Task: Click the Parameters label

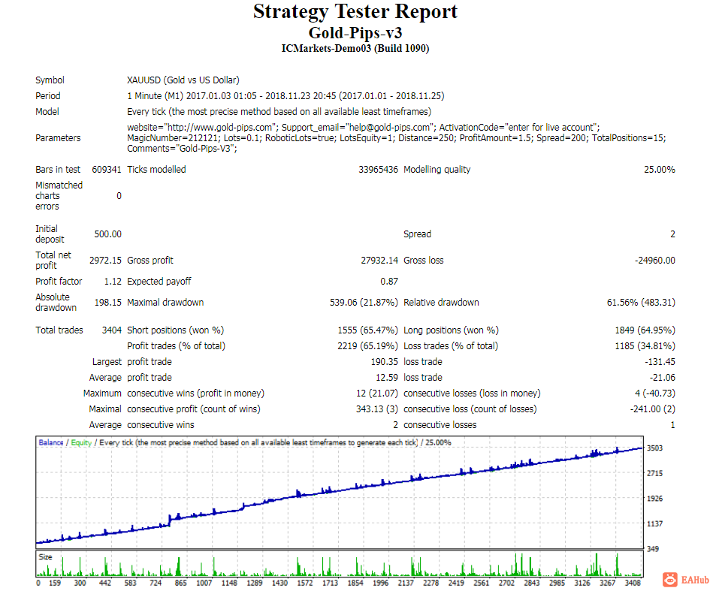Action: coord(58,138)
